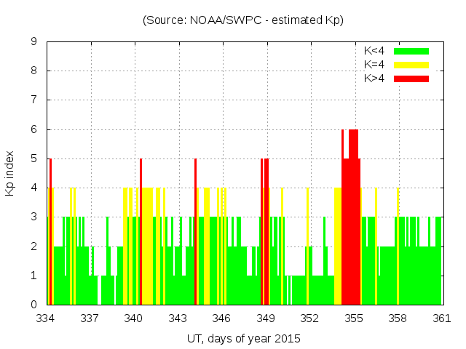This screenshot has height=349, width=466.
Task: Select the 355 tick label on x-axis
Action: click(354, 318)
